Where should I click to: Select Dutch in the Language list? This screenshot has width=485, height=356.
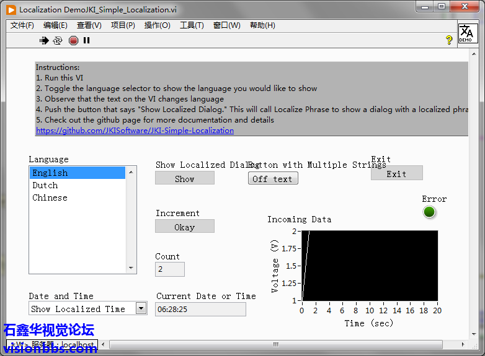(x=45, y=185)
